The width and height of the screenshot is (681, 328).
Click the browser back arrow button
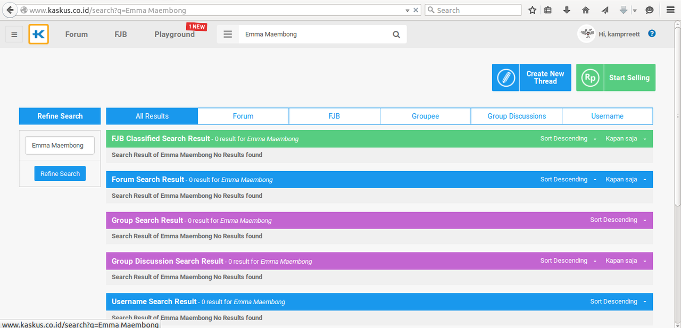click(x=10, y=10)
